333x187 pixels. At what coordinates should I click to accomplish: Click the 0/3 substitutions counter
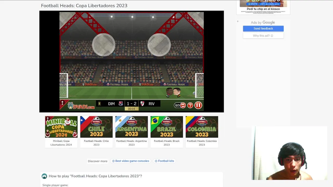(x=177, y=105)
